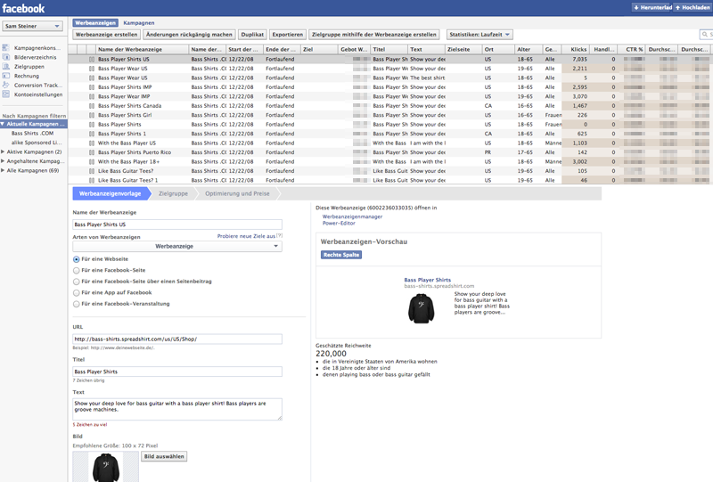Click Änderungen rückgängig machen button
This screenshot has height=482, width=713.
pyautogui.click(x=189, y=35)
